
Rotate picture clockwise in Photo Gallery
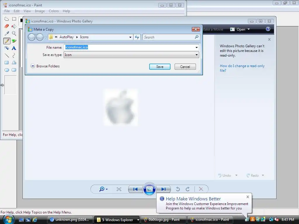[188, 189]
